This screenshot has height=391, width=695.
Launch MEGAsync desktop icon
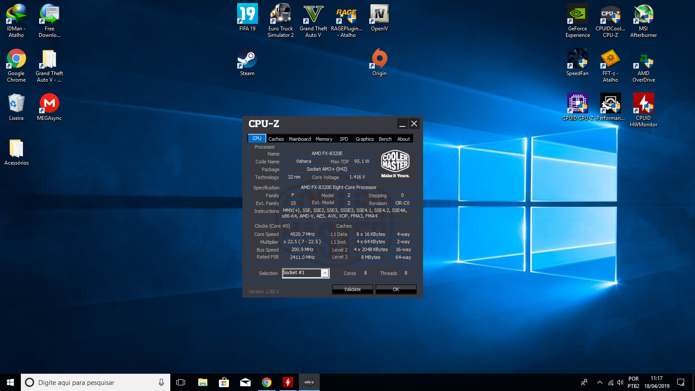click(x=50, y=107)
